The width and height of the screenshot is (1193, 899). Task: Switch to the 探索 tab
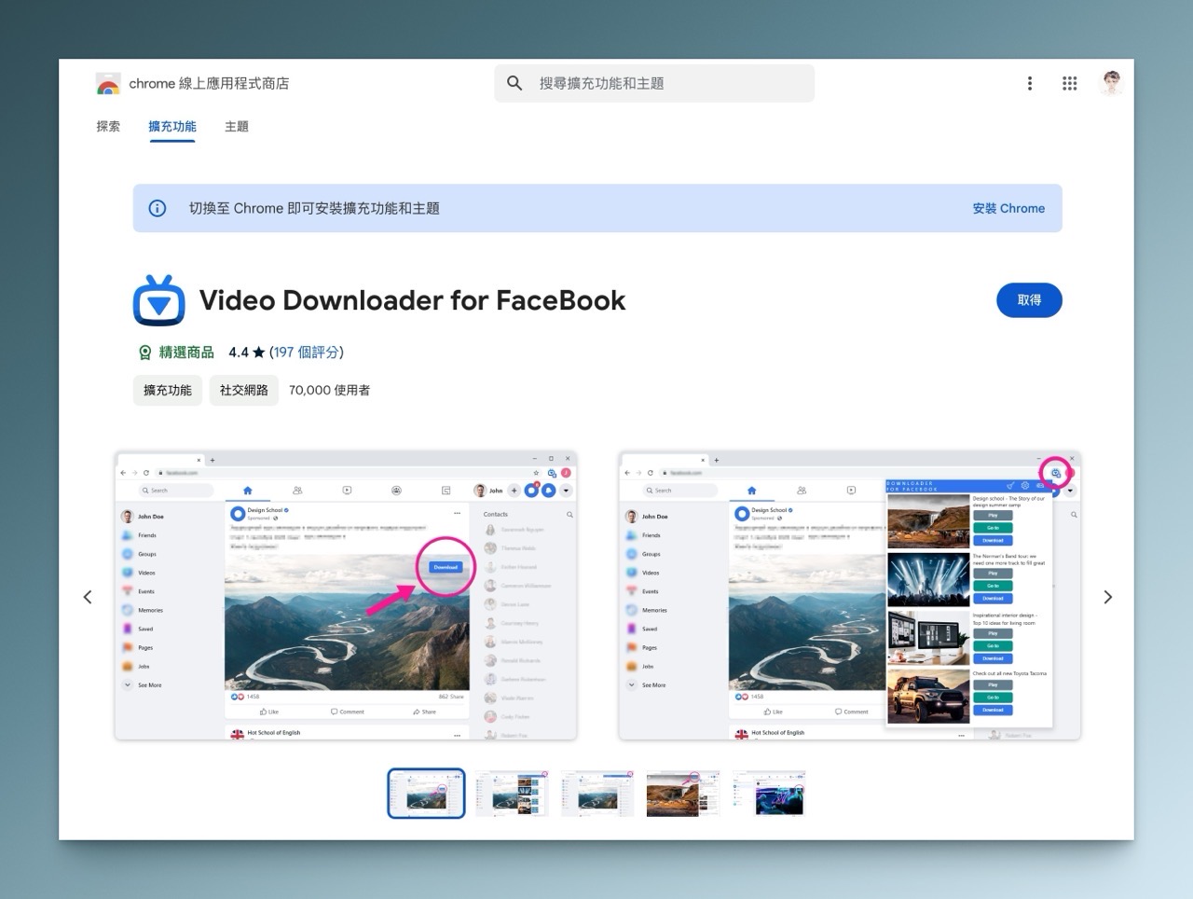pyautogui.click(x=108, y=126)
